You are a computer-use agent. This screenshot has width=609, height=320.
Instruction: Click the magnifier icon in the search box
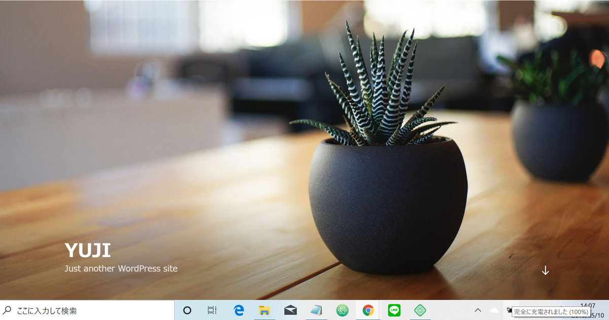(7, 310)
